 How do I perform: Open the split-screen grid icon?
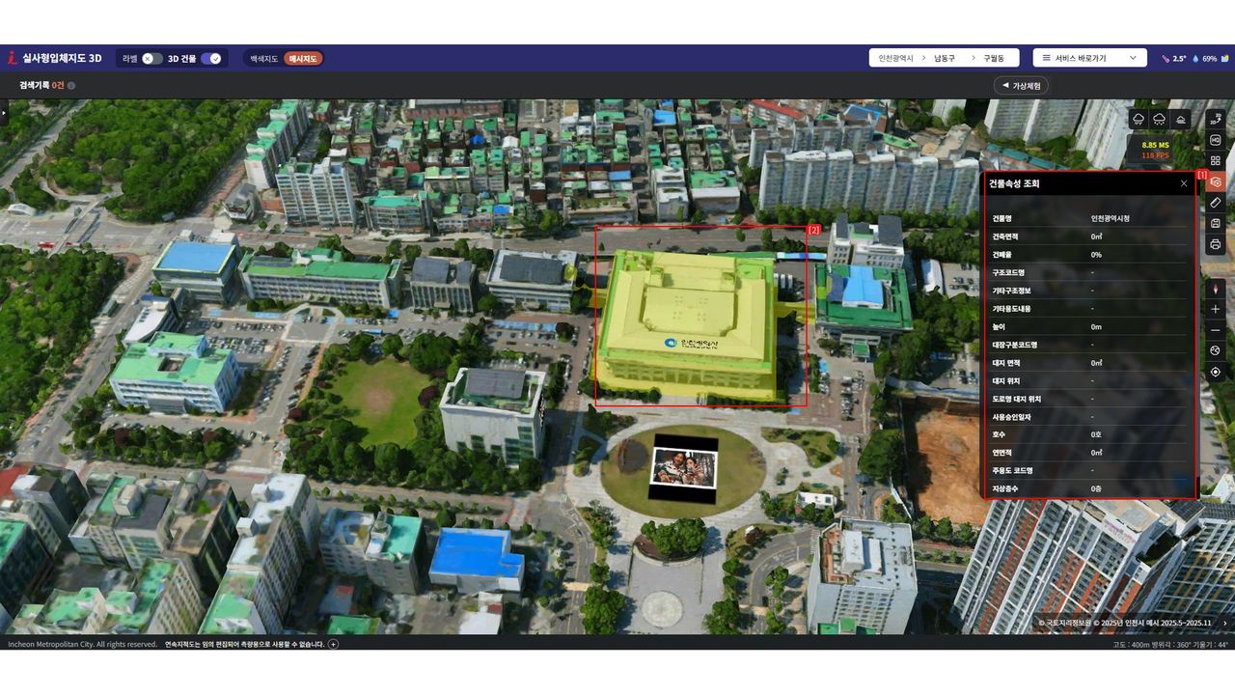1215,161
